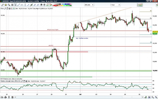Click the Price panel window icon
The width and height of the screenshot is (158, 99).
[x=7, y=9]
